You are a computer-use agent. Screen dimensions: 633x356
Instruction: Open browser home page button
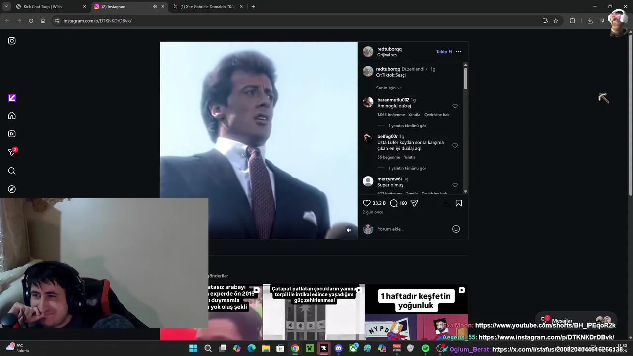click(43, 21)
